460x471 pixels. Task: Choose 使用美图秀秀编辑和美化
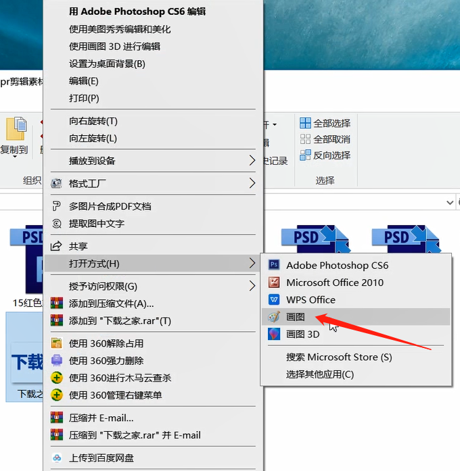tap(120, 29)
